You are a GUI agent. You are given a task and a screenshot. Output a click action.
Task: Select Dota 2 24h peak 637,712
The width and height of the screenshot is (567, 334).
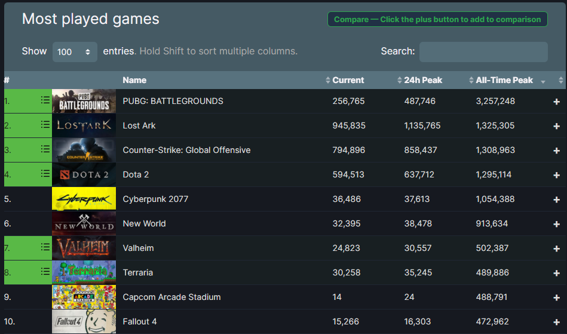coord(419,174)
